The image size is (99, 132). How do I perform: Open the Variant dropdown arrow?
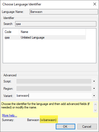(x=94, y=96)
